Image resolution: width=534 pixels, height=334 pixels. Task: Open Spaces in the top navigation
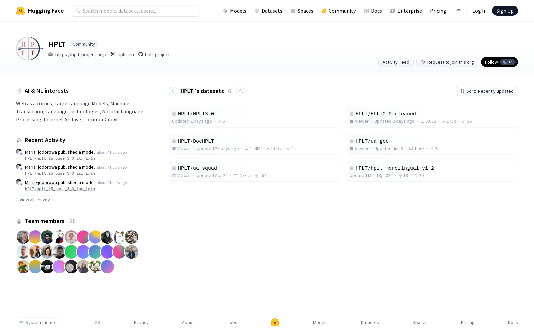302,11
